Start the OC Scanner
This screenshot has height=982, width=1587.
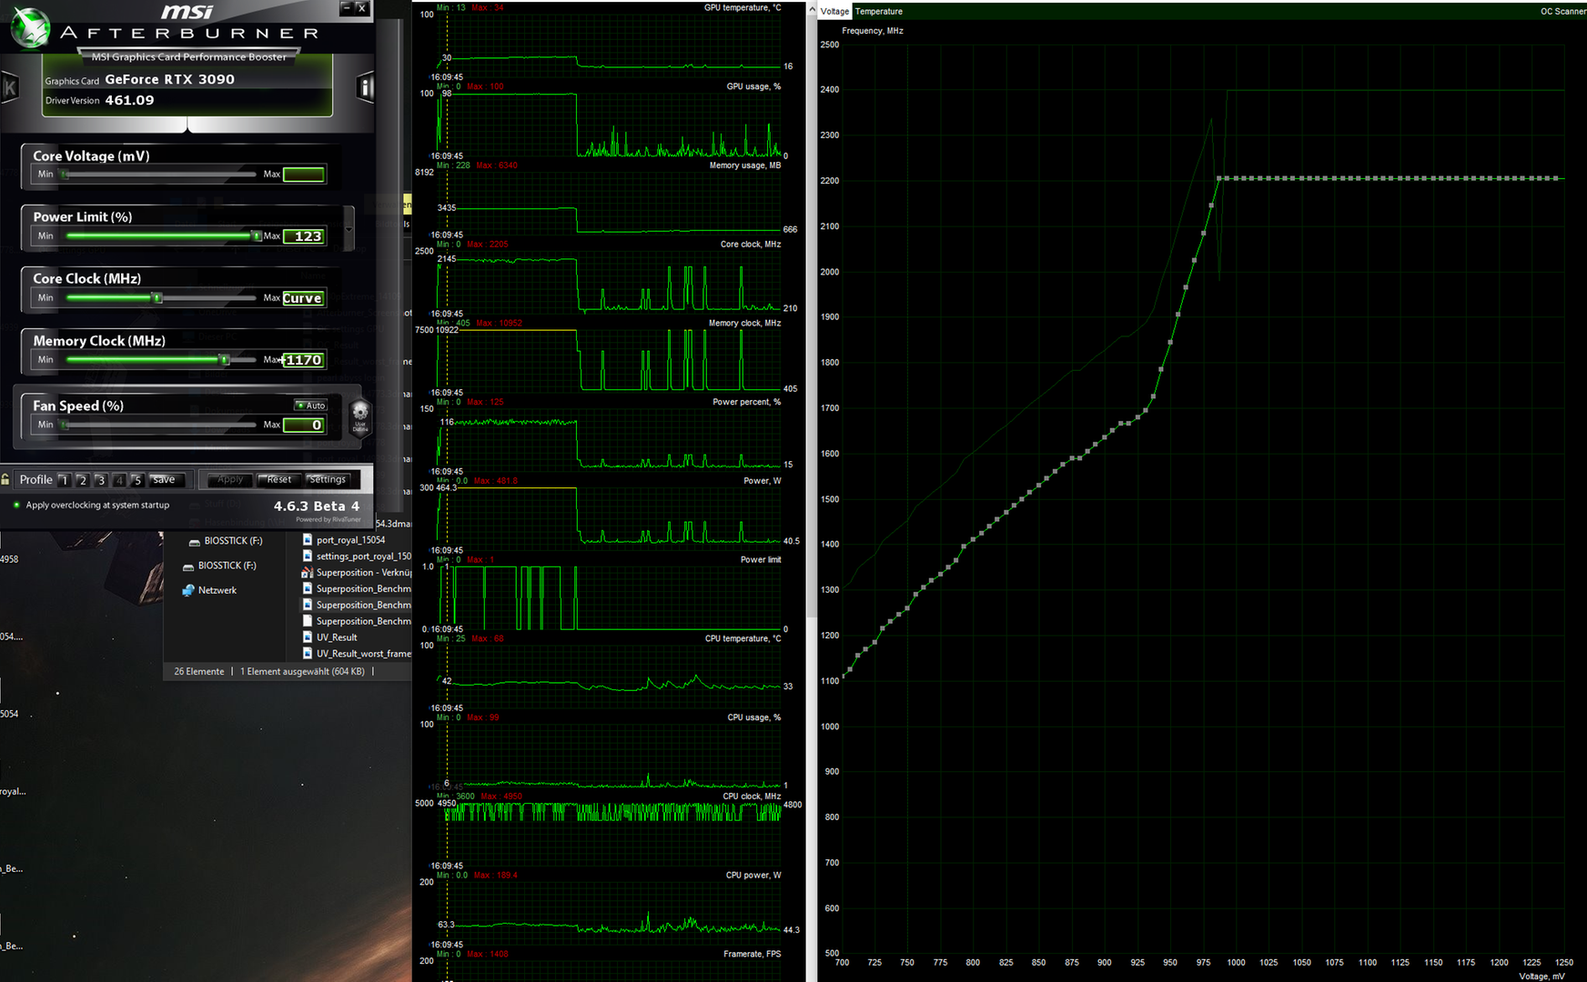pyautogui.click(x=1562, y=11)
